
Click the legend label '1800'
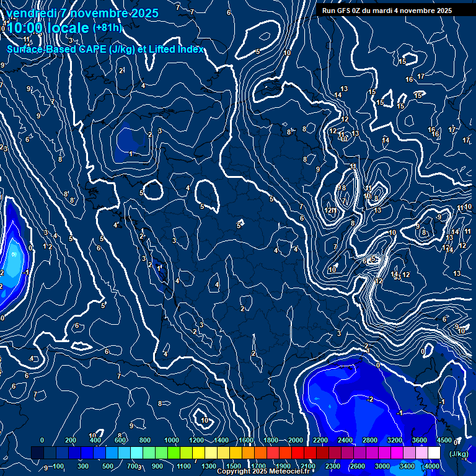tap(271, 440)
